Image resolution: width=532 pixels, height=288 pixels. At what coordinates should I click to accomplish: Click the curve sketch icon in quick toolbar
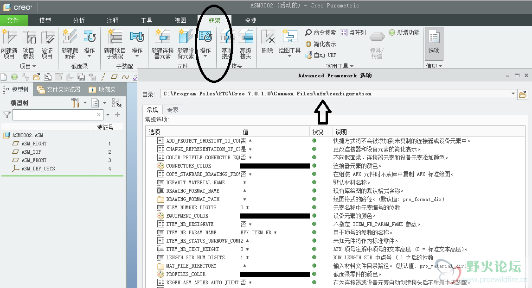click(x=125, y=77)
